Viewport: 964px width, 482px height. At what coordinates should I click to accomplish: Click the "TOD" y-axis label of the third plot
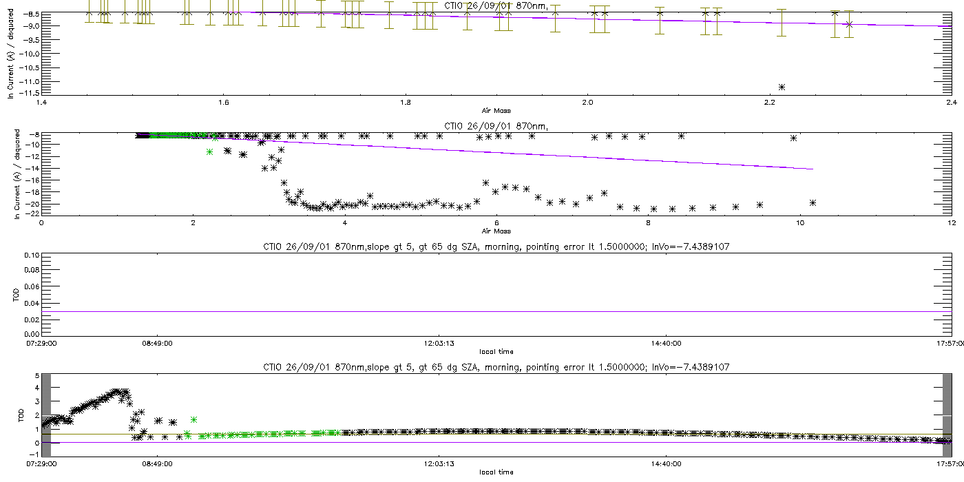[17, 295]
